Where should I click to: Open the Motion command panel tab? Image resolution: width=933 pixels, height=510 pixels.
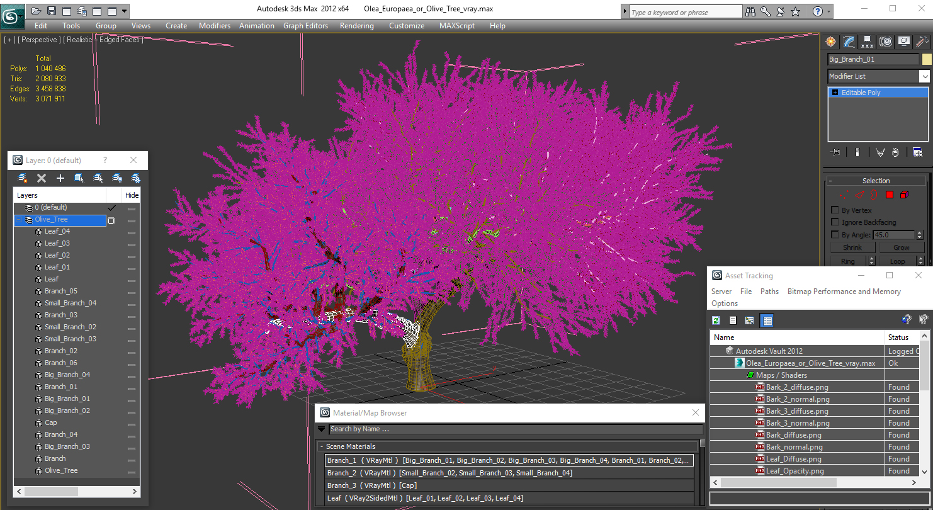tap(886, 42)
